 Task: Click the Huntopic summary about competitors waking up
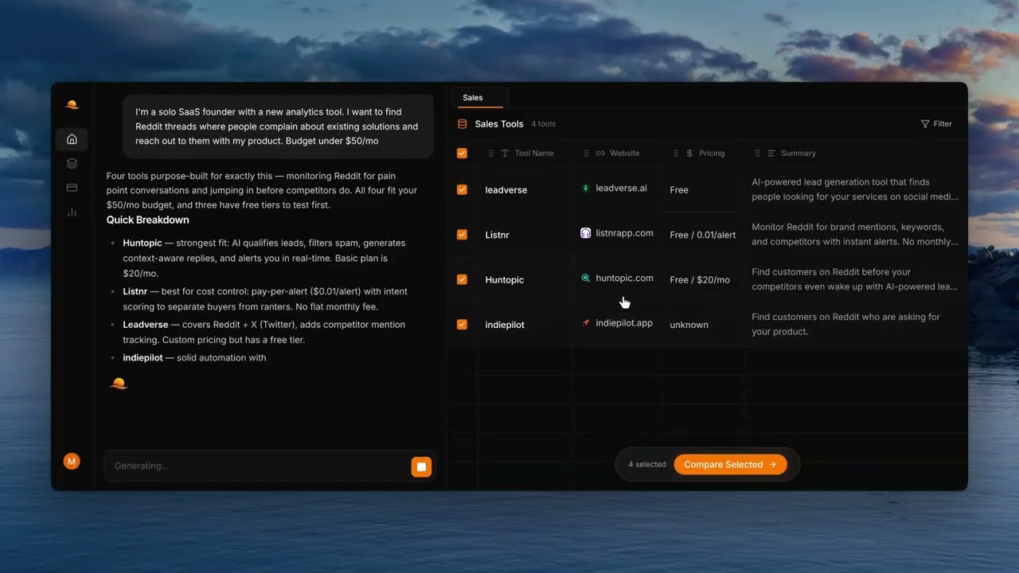pyautogui.click(x=855, y=279)
